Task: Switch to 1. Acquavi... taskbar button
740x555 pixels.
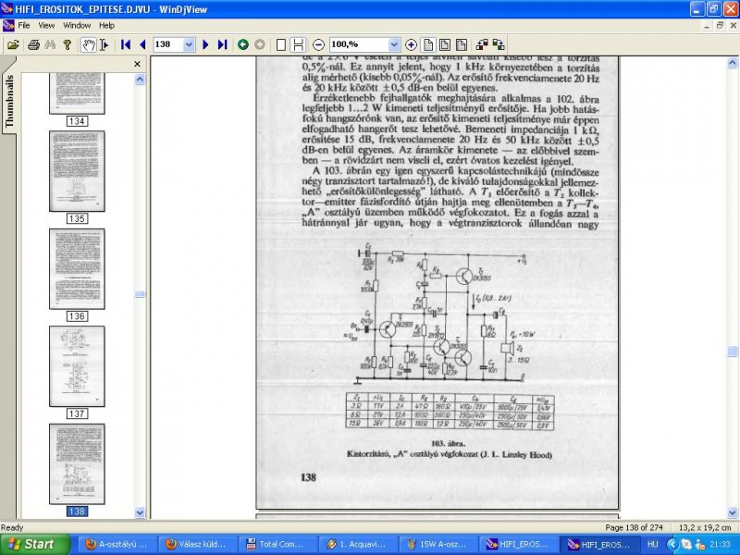Action: pyautogui.click(x=358, y=544)
